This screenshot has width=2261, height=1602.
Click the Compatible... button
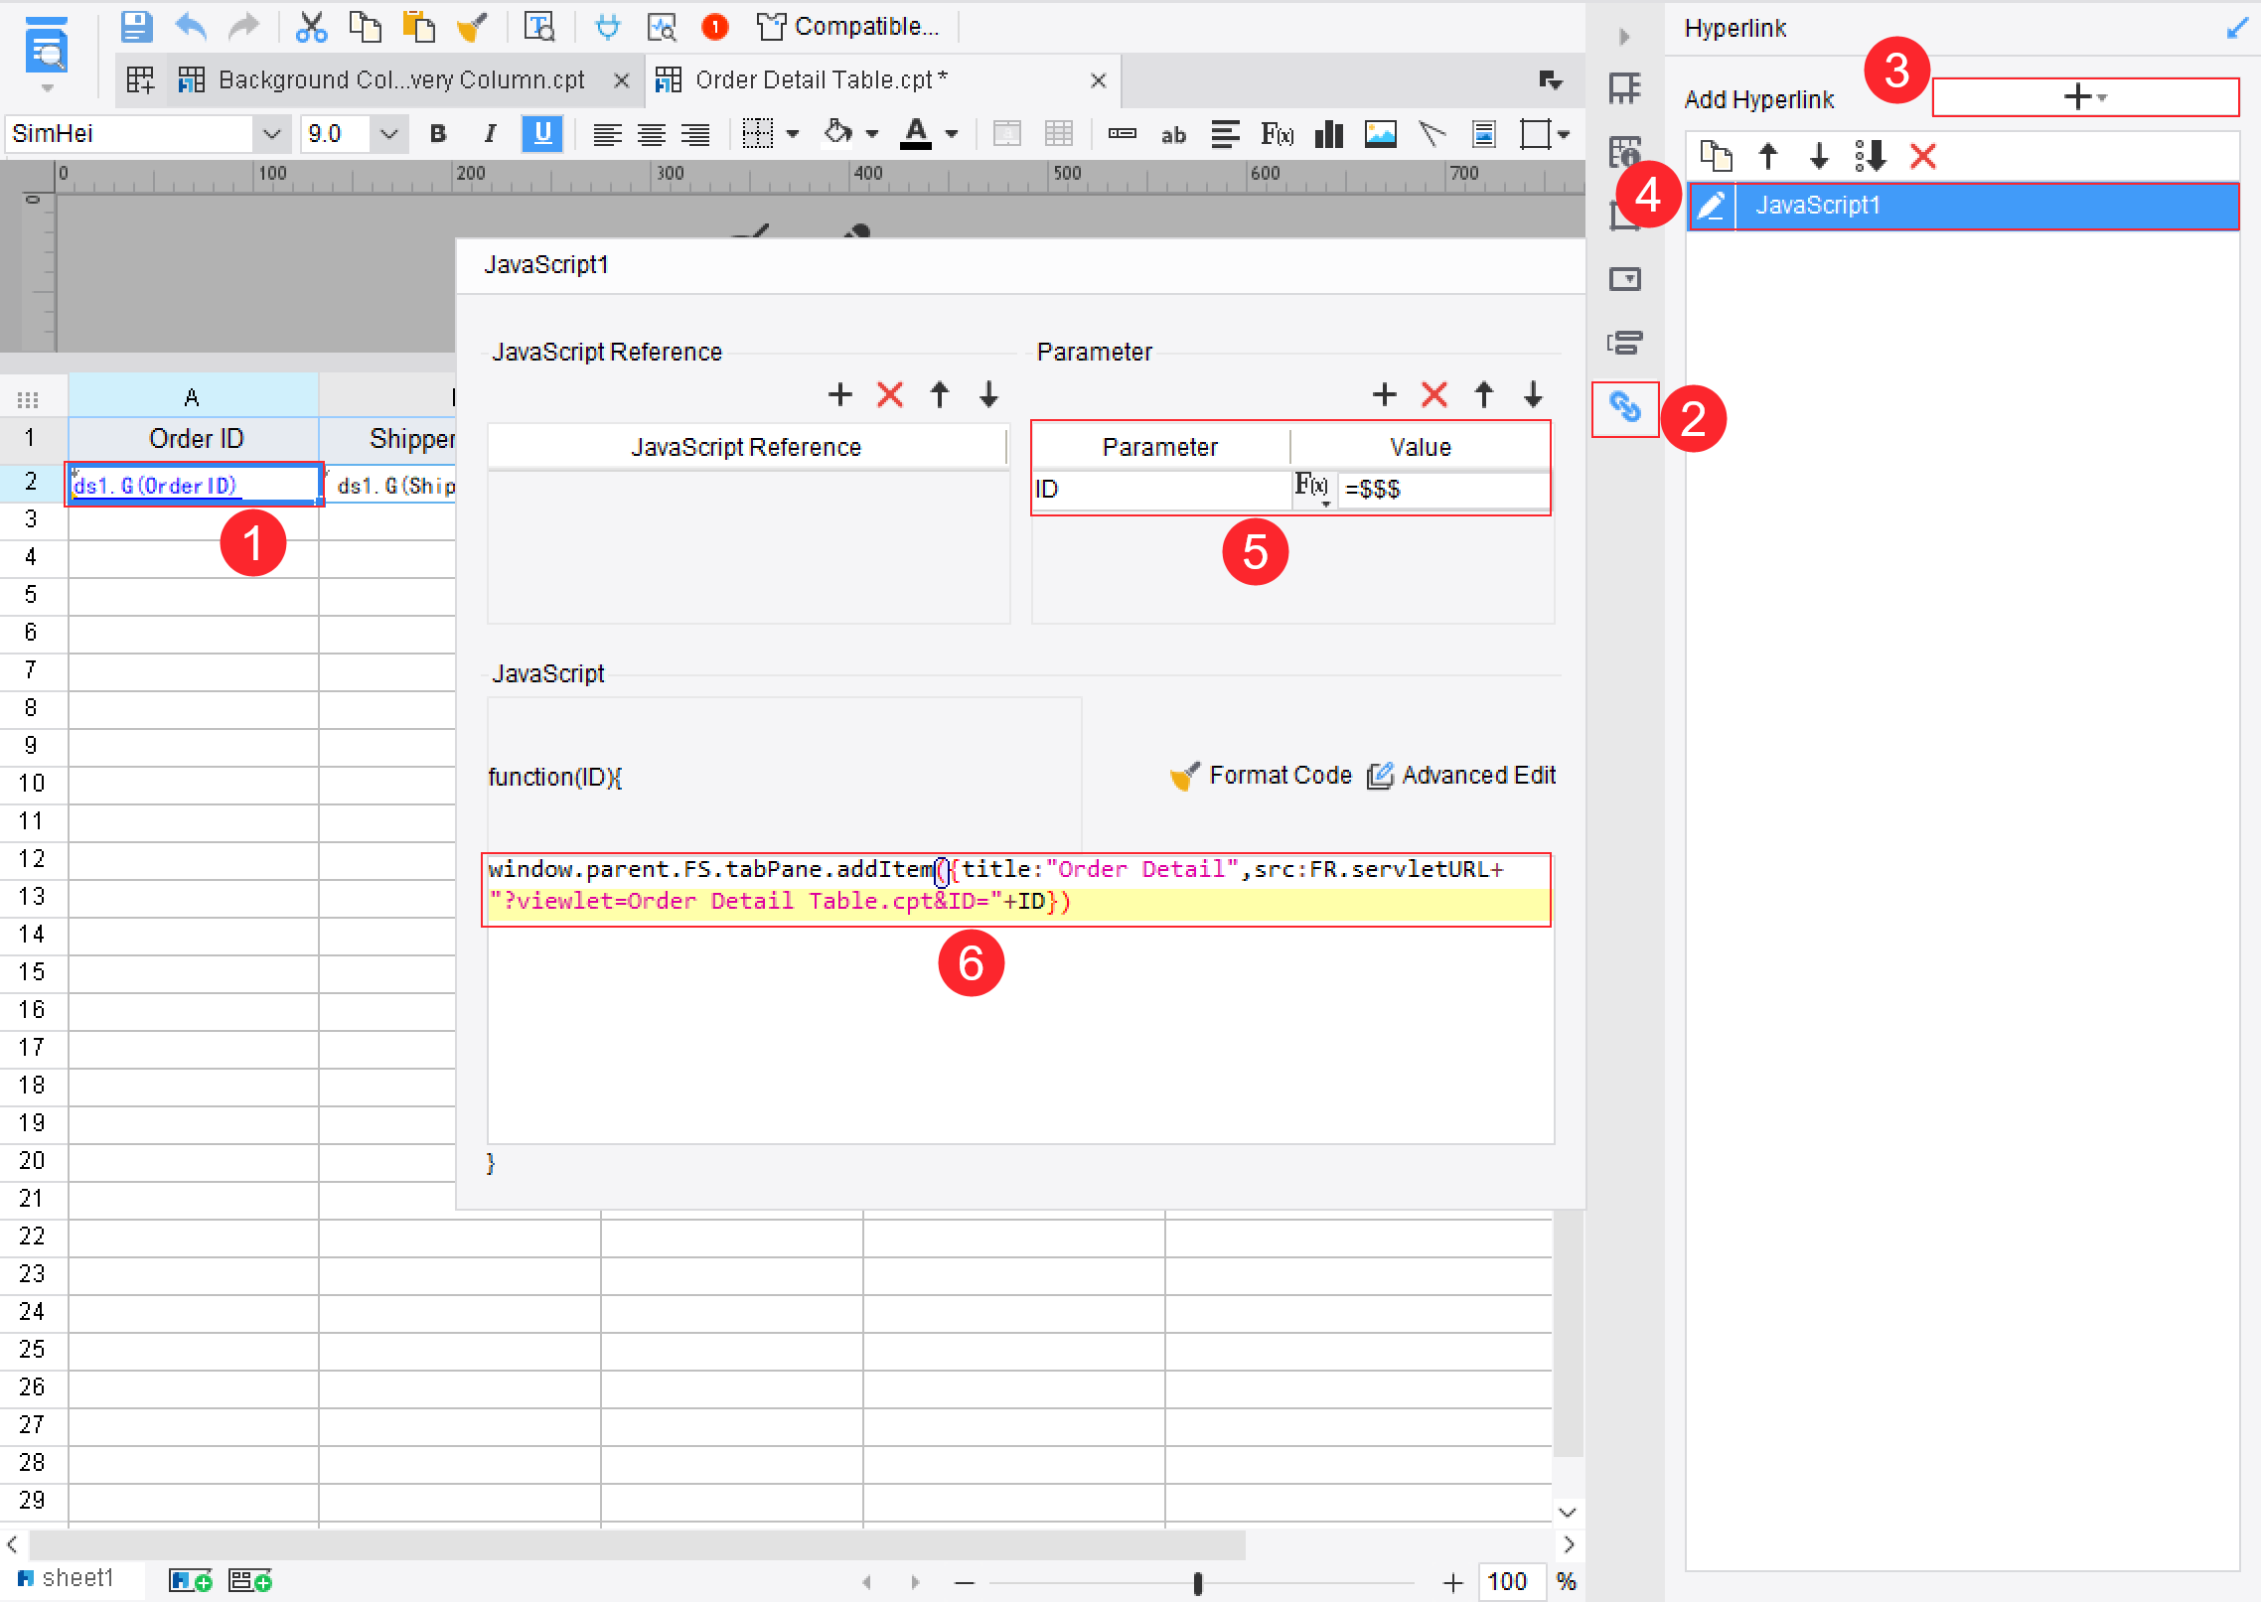(x=847, y=27)
